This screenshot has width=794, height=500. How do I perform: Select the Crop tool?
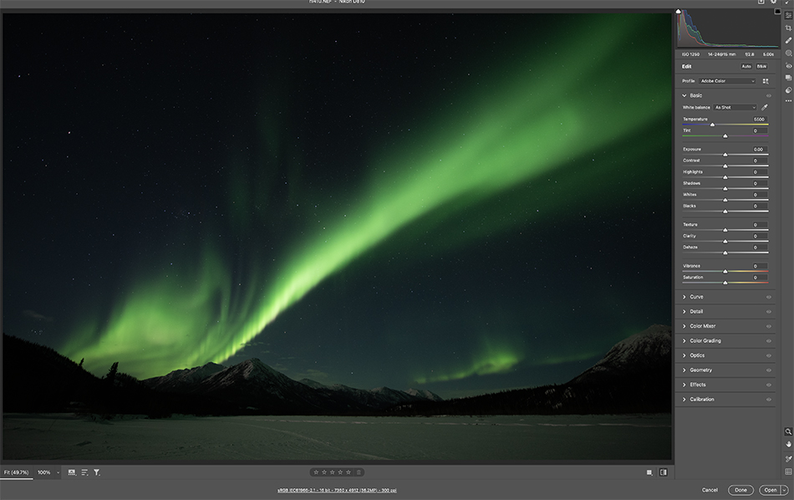788,28
